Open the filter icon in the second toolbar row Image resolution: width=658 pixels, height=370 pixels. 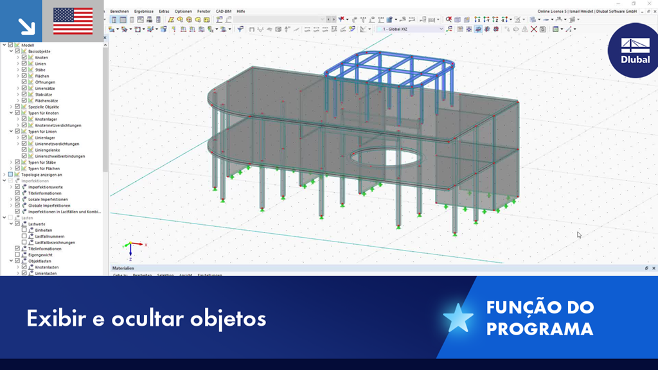[241, 28]
